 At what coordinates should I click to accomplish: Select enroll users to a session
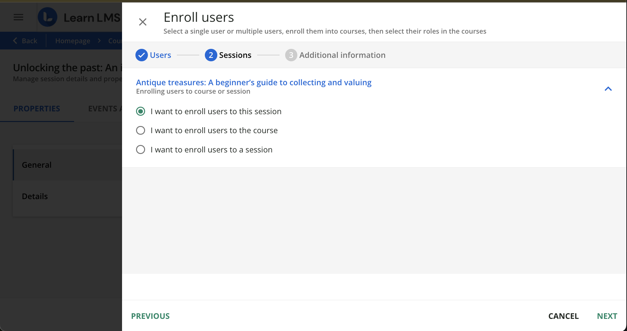141,150
